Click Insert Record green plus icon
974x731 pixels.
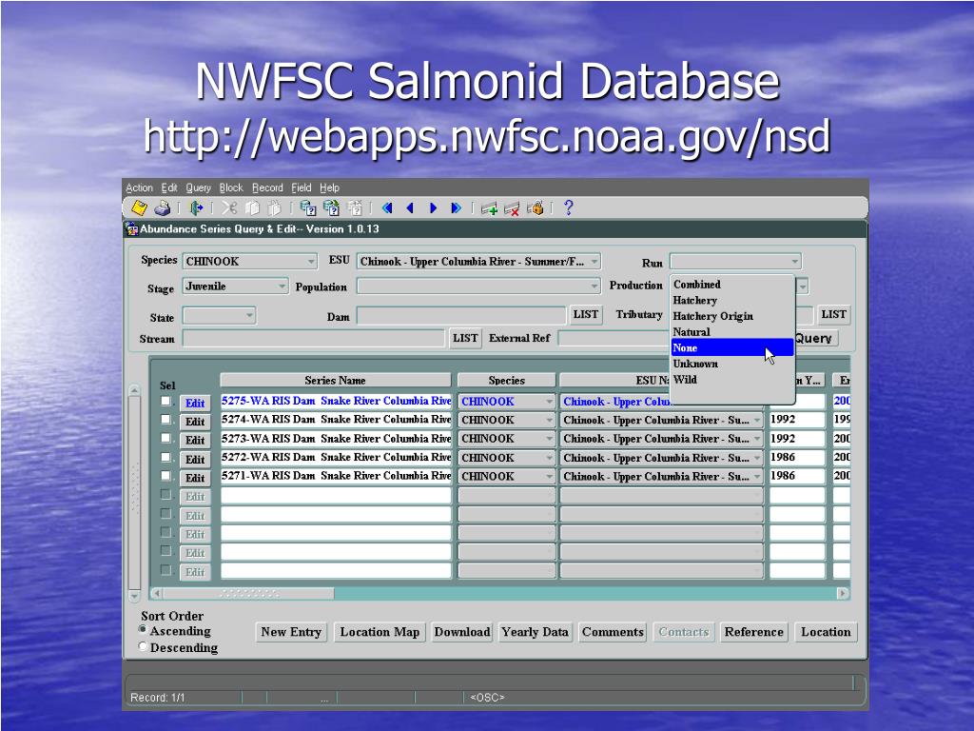tap(489, 208)
